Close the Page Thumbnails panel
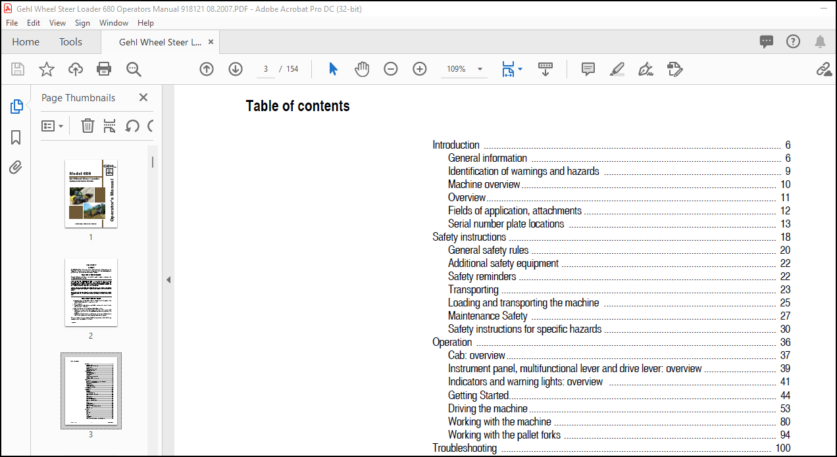Image resolution: width=837 pixels, height=457 pixels. click(x=143, y=97)
